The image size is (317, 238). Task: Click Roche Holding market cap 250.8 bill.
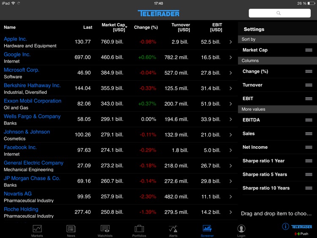click(x=112, y=212)
